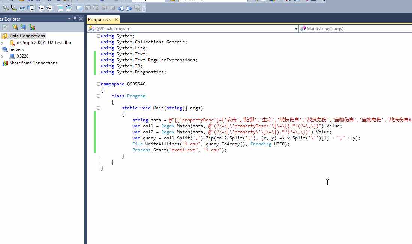Collapse the Main method block
The height and width of the screenshot is (244, 412).
(x=98, y=108)
